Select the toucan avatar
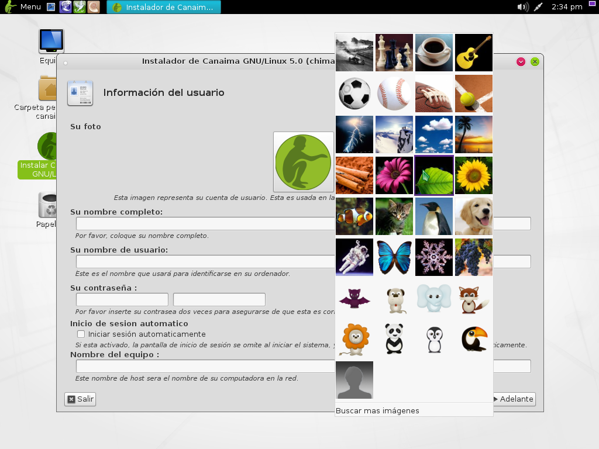This screenshot has width=599, height=449. coord(473,339)
